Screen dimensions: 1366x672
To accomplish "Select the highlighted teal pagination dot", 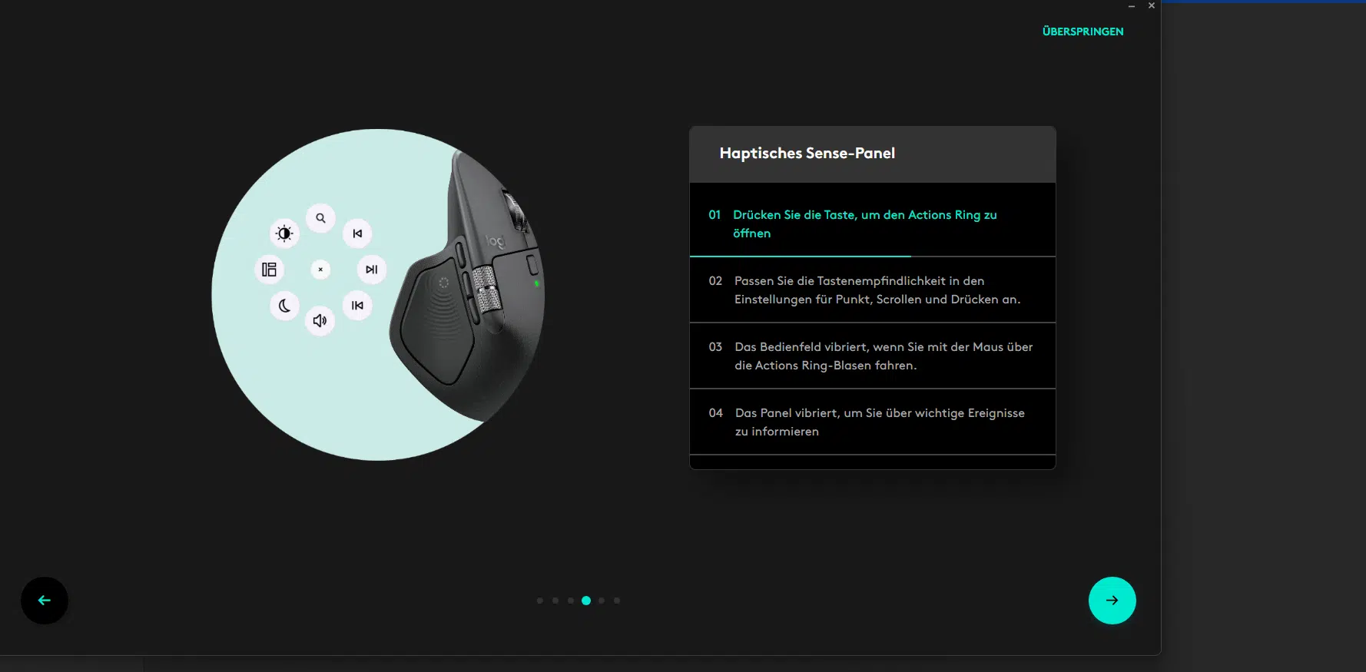I will click(586, 601).
